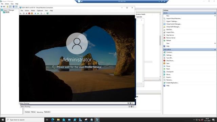This screenshot has height=122, width=217.
Task: Open Clipboard menu in Virtual Machine Connection
Action: tap(40, 11)
